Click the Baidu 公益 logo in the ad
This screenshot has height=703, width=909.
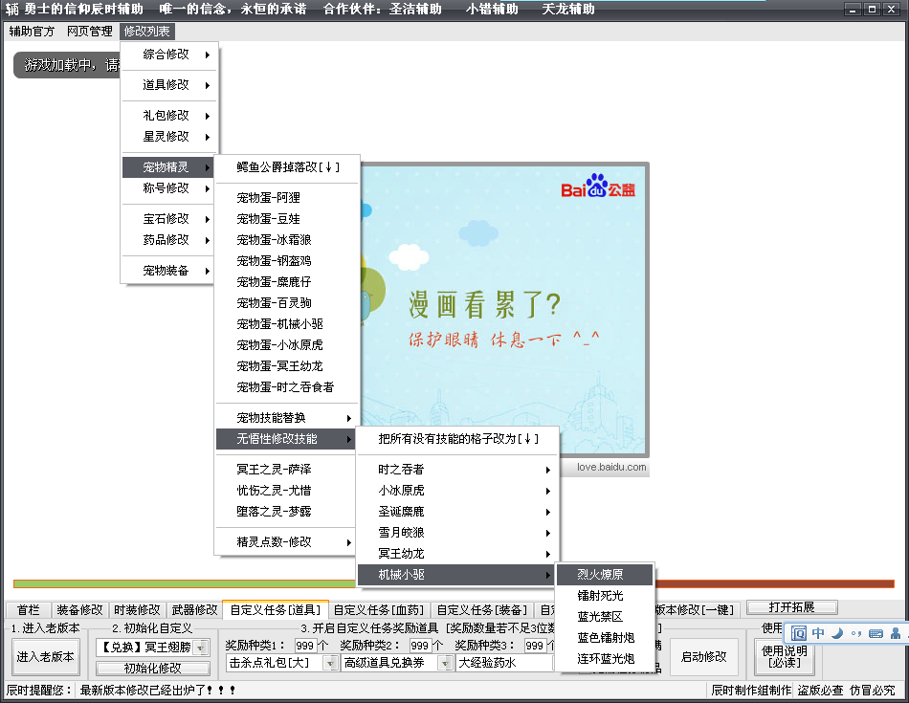[x=598, y=186]
